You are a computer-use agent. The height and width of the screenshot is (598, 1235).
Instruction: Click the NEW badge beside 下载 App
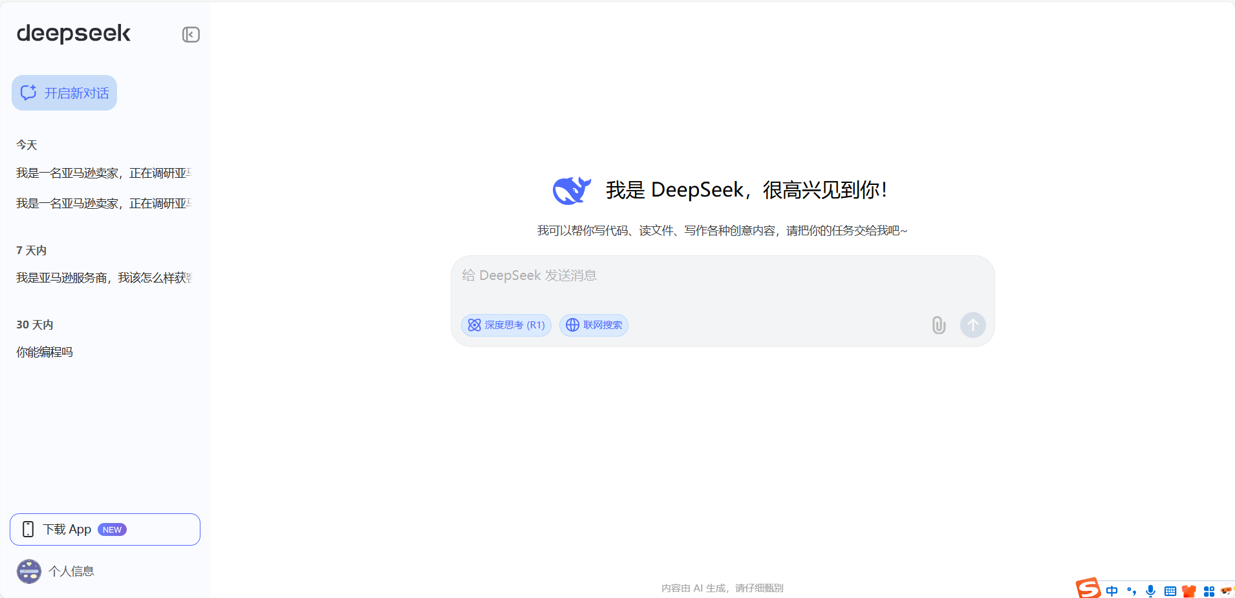pyautogui.click(x=112, y=529)
